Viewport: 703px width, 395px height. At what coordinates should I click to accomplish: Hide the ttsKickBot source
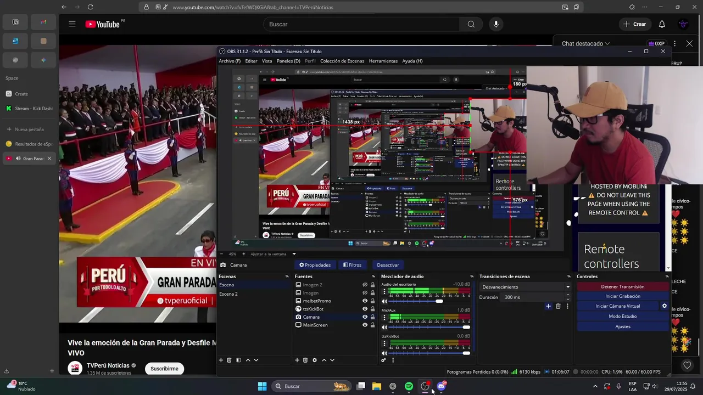[x=365, y=309]
